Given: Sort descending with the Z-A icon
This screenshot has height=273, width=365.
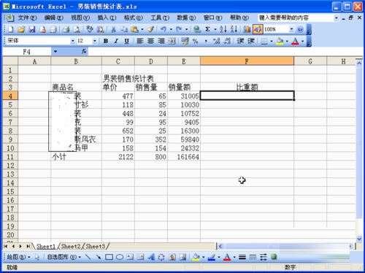Looking at the screenshot, I should click(234, 29).
